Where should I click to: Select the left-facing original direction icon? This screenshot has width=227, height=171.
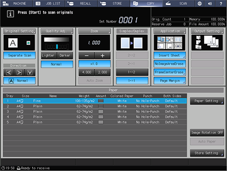(x=9, y=72)
